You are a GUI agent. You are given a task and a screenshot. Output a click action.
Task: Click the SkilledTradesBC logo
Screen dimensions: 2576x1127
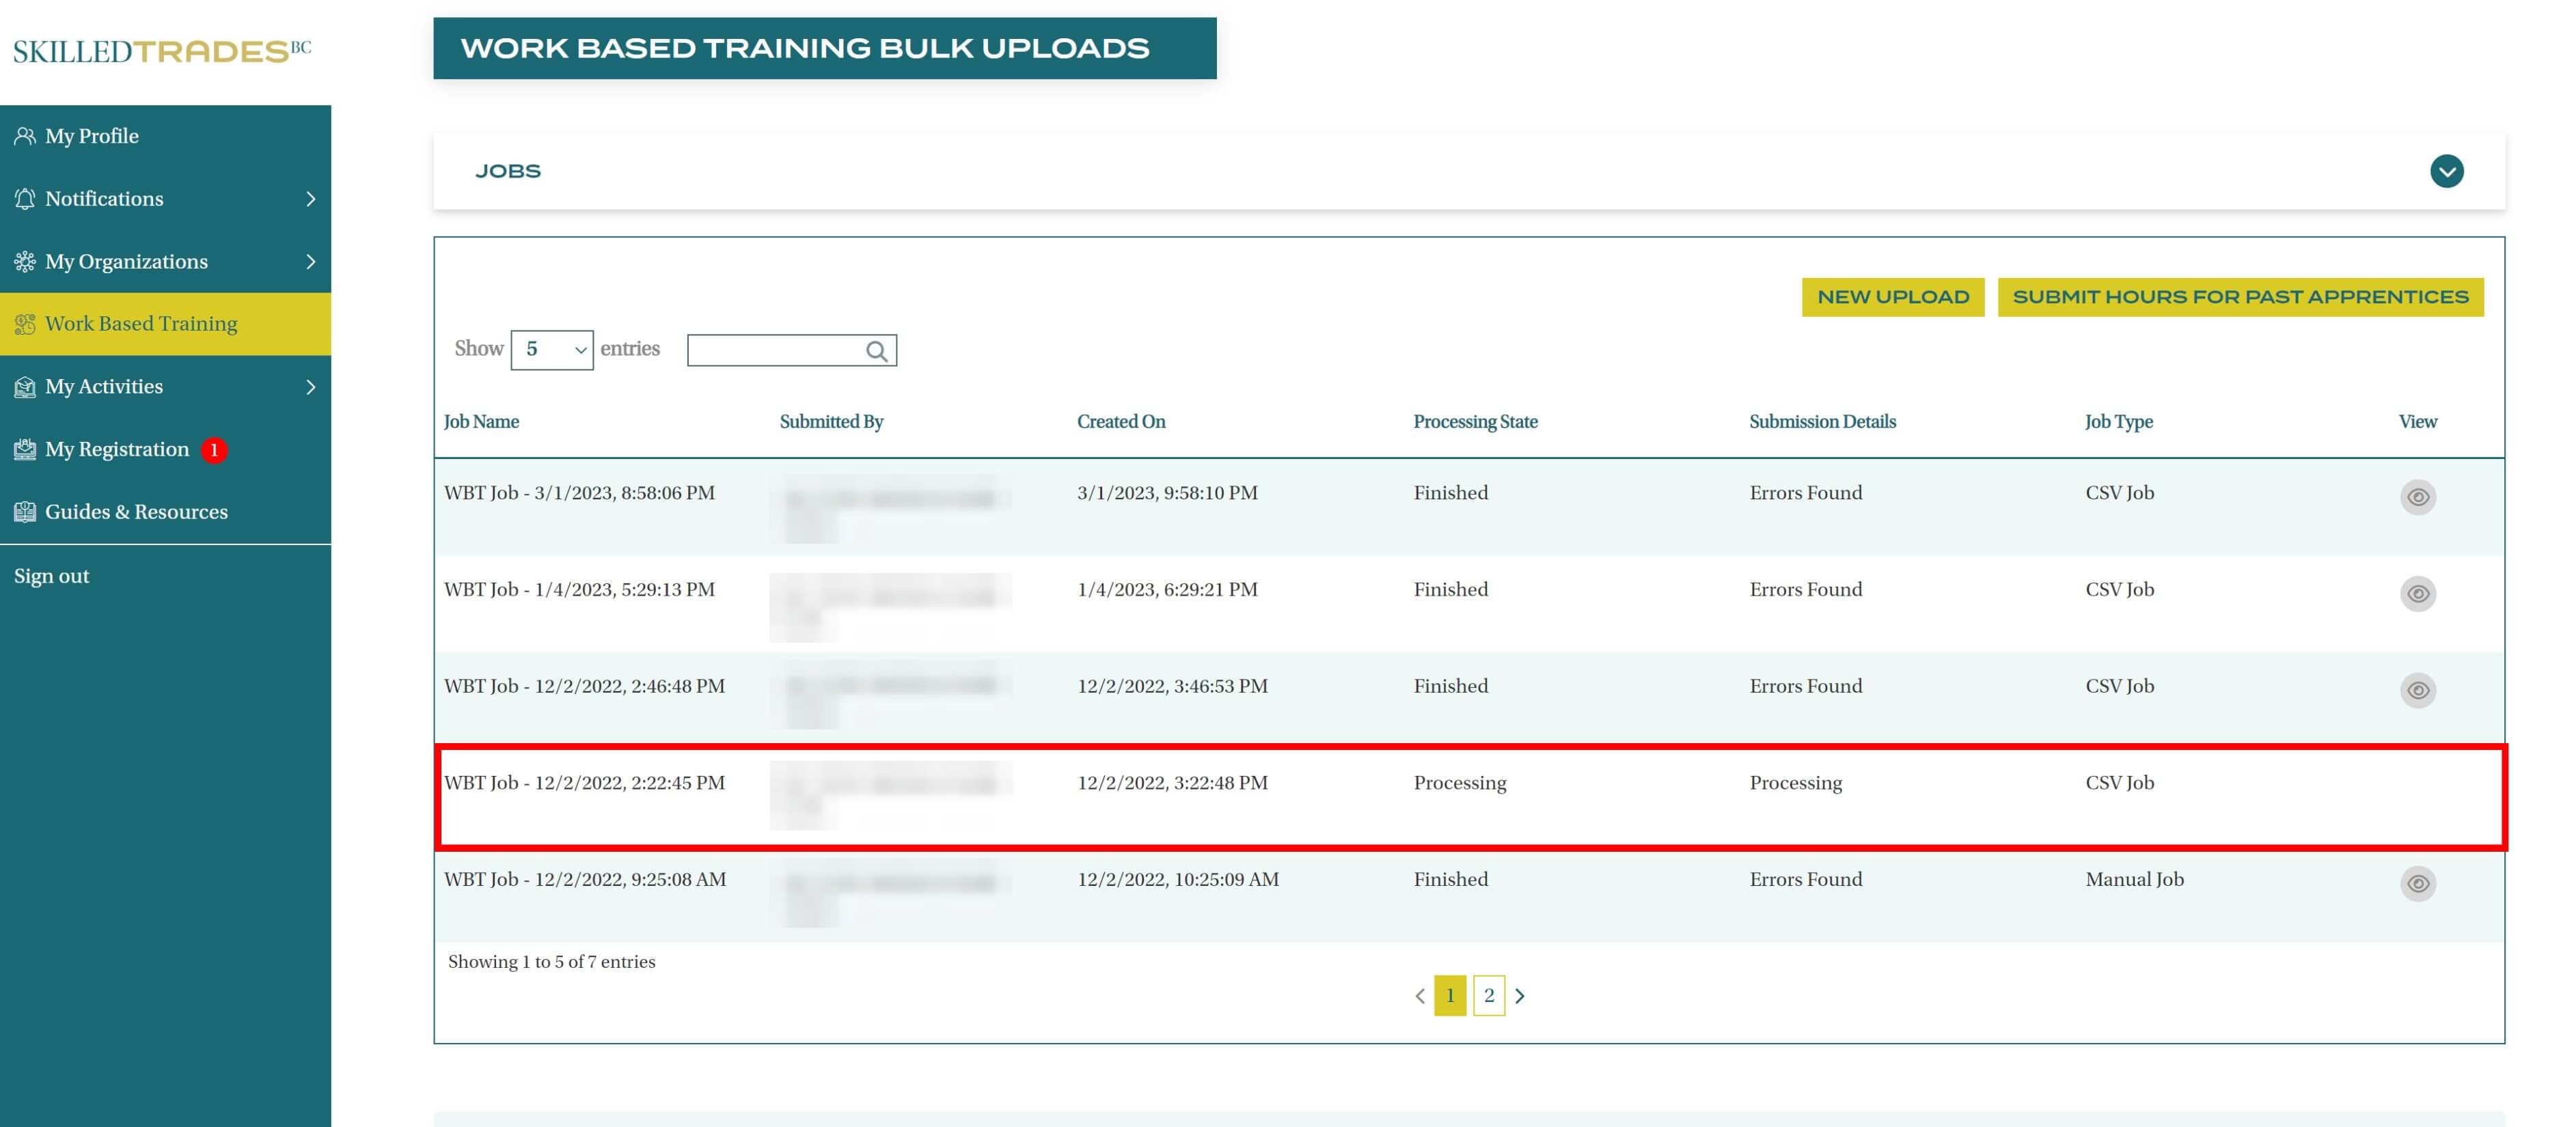pyautogui.click(x=162, y=51)
